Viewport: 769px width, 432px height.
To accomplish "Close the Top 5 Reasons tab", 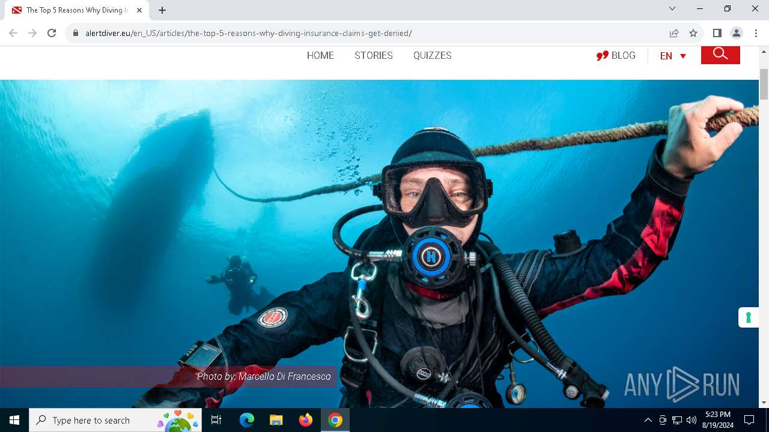I will 139,10.
